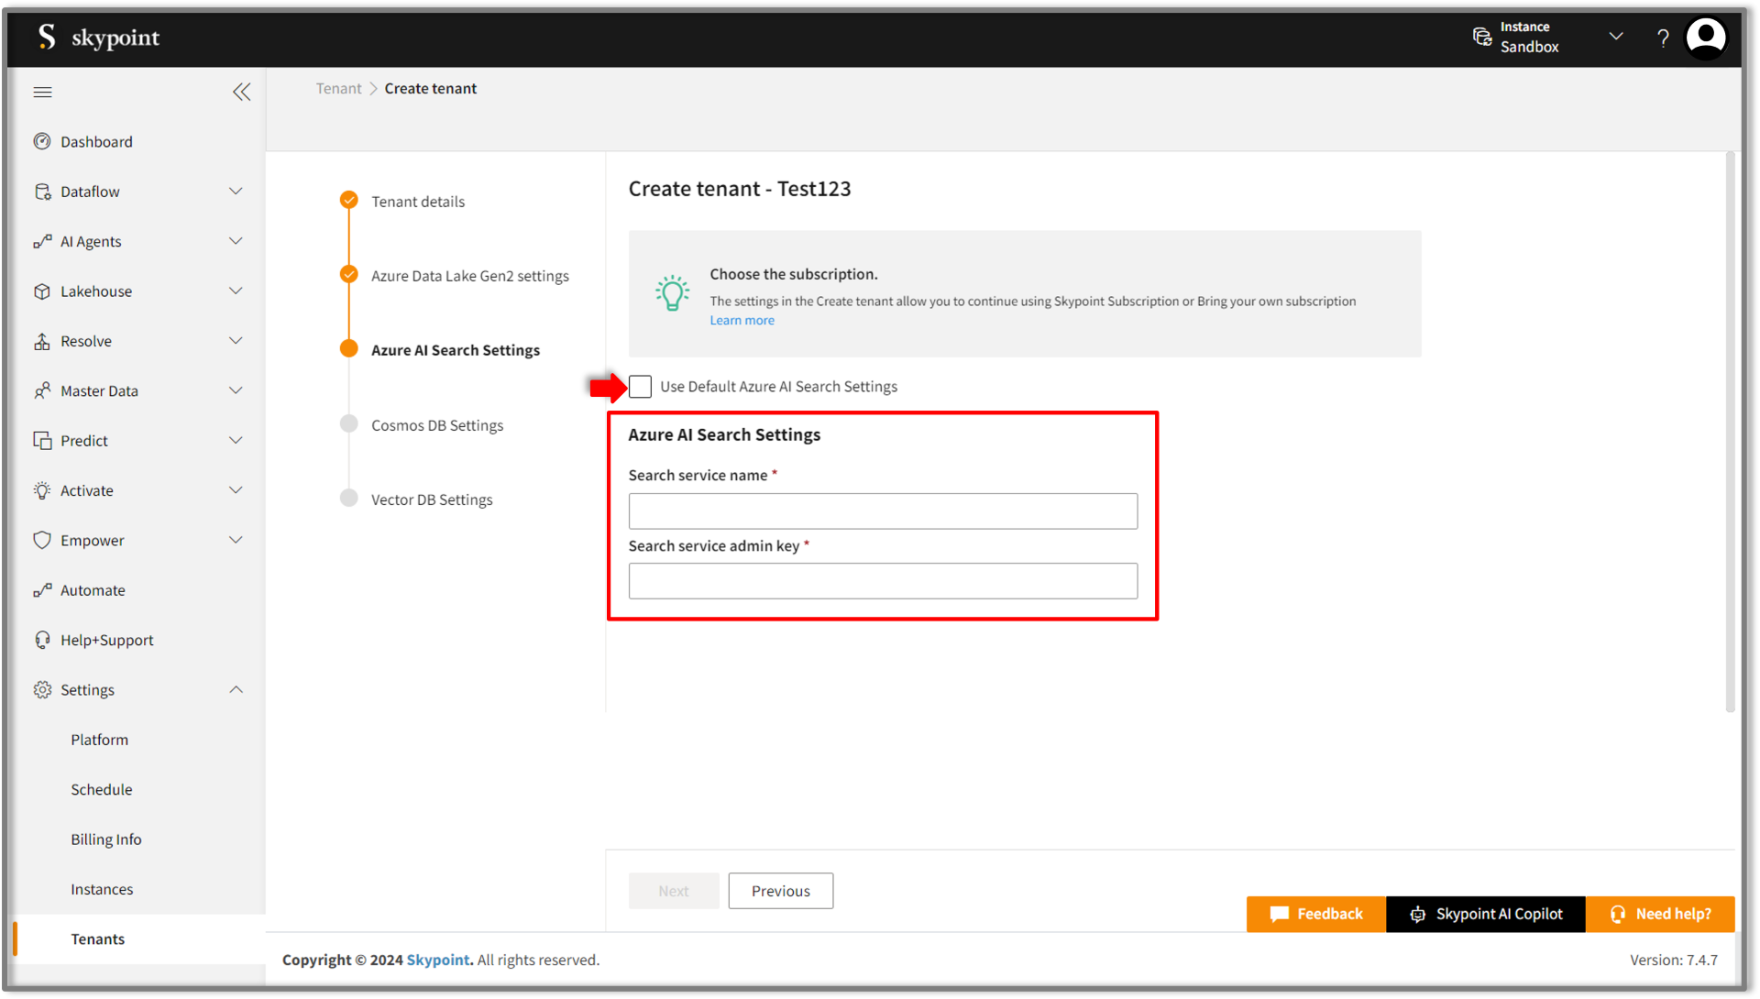The image size is (1760, 999).
Task: Select the Cosmos DB Settings step
Action: (437, 424)
